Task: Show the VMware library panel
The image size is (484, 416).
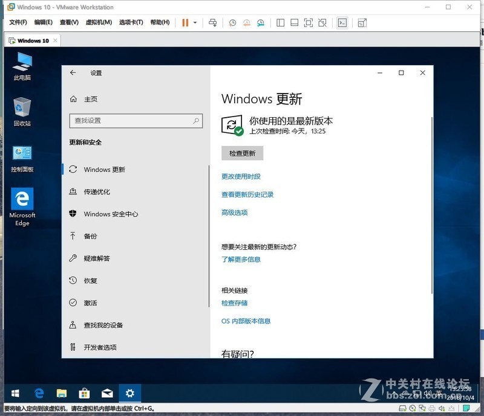Action: 280,22
